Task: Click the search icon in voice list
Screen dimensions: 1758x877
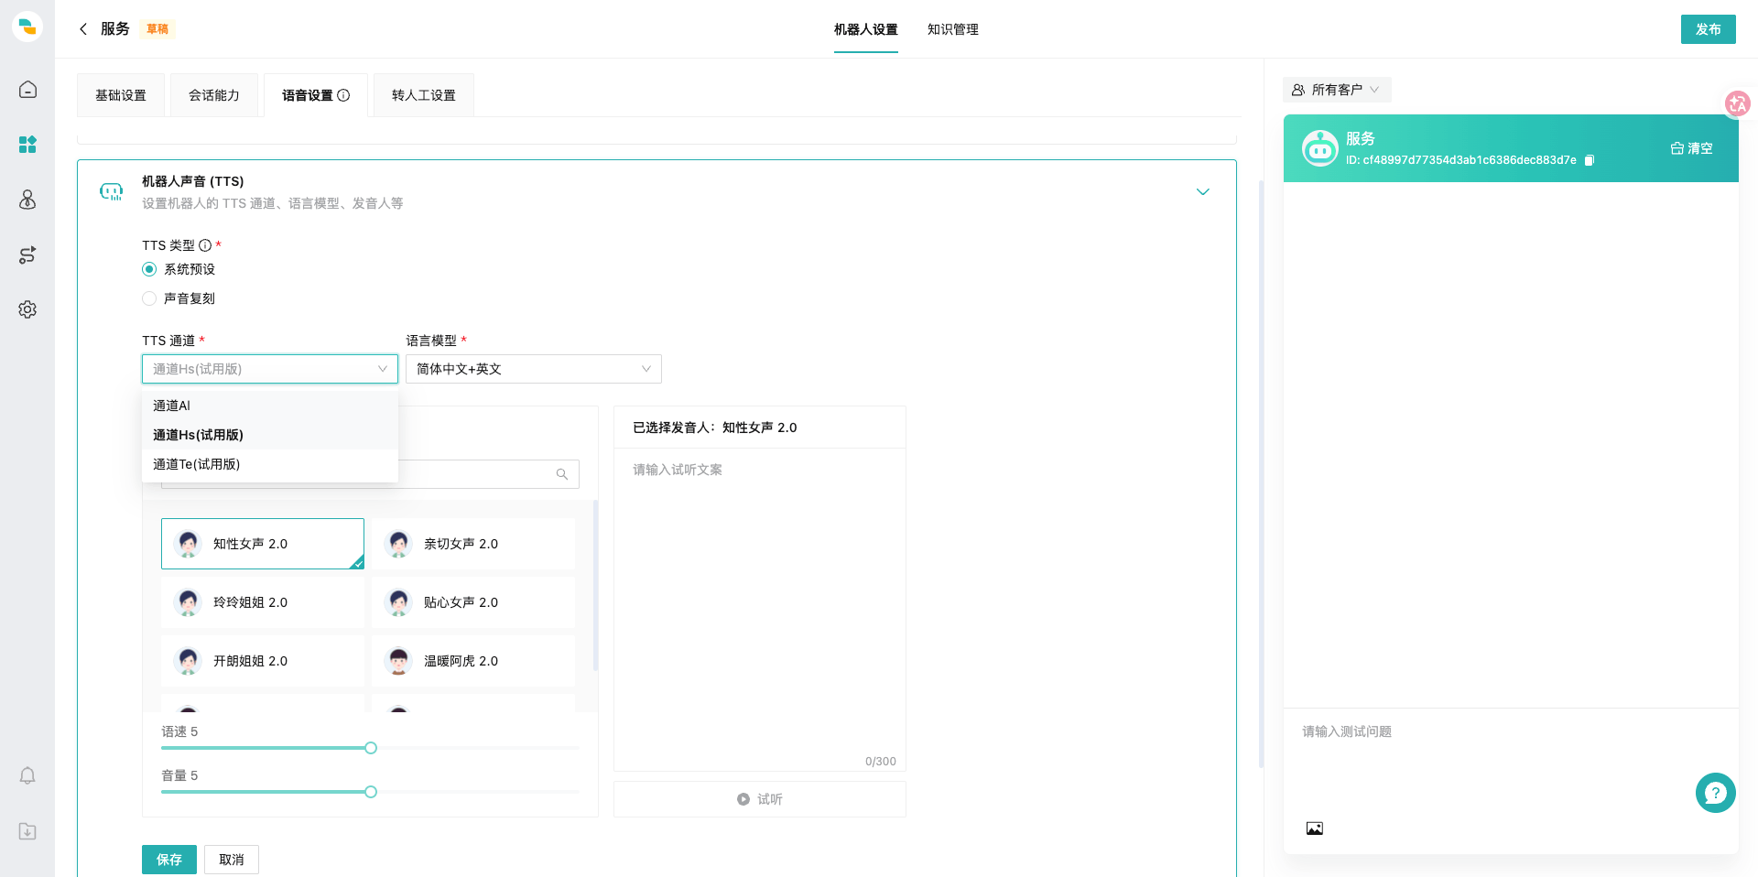Action: point(562,474)
